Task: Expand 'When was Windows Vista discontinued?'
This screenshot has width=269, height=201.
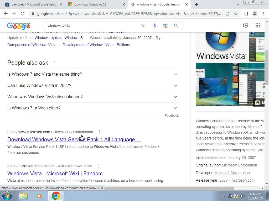Action: pyautogui.click(x=93, y=97)
